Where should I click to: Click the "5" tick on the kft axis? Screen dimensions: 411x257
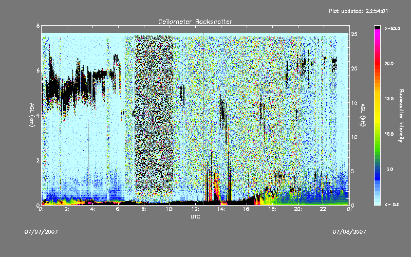coord(353,171)
